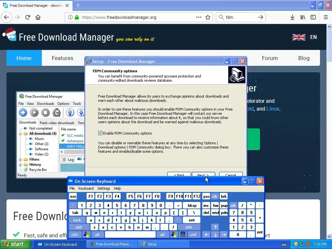Uncheck Enable FDM Community options

click(x=100, y=133)
